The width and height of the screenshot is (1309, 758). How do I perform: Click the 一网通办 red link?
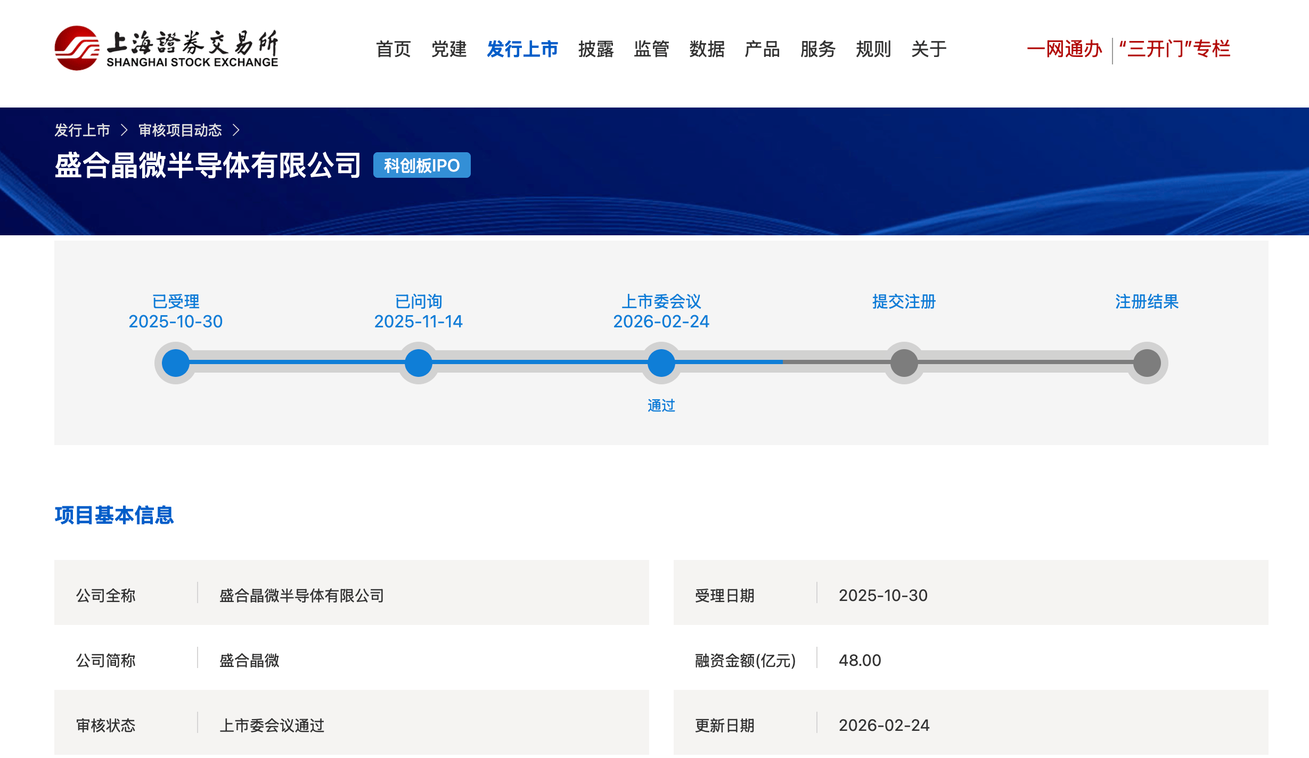coord(1064,49)
